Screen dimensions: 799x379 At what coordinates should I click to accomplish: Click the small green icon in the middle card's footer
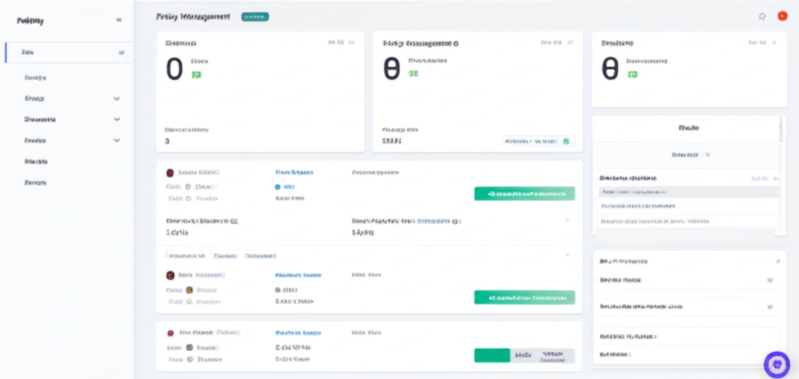[566, 141]
